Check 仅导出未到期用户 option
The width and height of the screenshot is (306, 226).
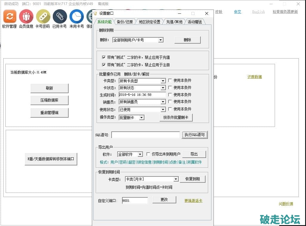[x=148, y=154]
